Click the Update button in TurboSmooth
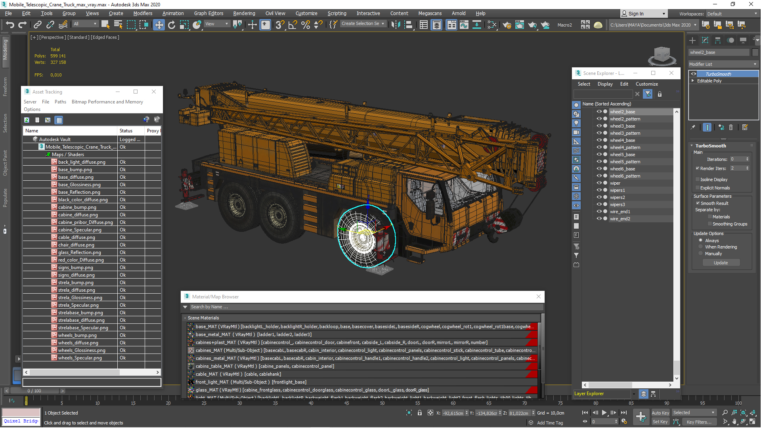 coord(721,263)
